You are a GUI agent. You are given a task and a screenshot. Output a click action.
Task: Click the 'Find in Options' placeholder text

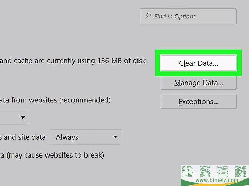(175, 16)
